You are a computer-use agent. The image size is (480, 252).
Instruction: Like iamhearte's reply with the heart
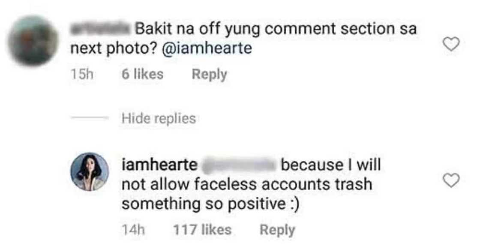pyautogui.click(x=450, y=181)
